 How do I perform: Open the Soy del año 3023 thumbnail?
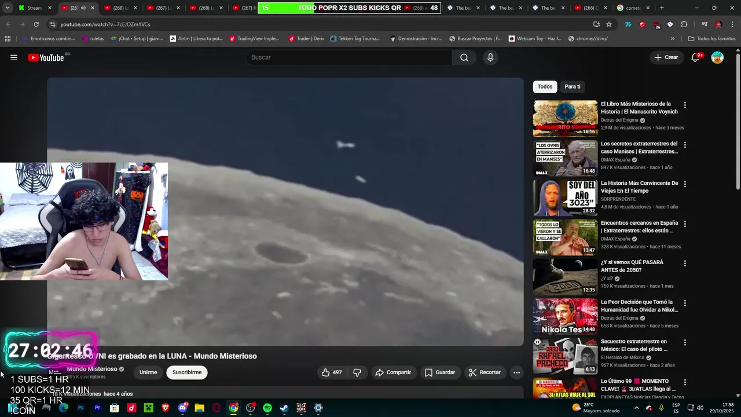pyautogui.click(x=565, y=197)
